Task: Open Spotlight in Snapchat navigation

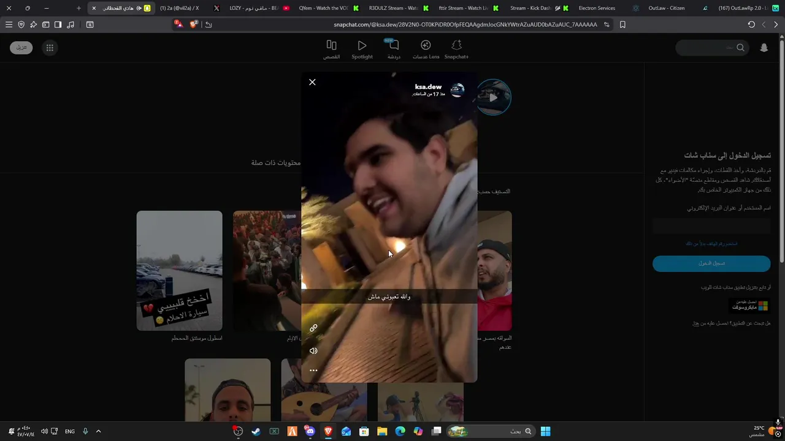Action: (x=362, y=49)
